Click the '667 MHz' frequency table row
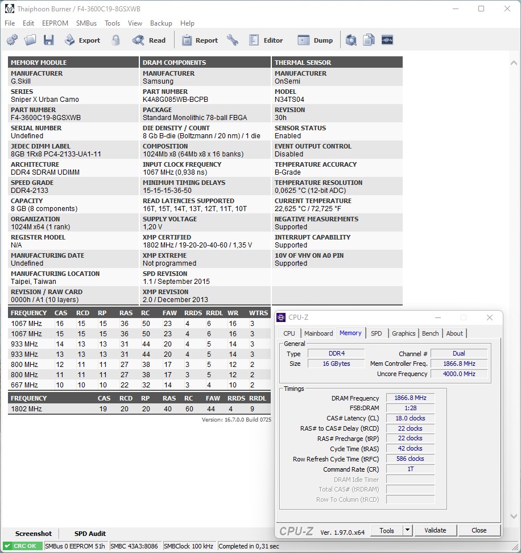Viewport: 521px width, 553px height. coord(139,385)
